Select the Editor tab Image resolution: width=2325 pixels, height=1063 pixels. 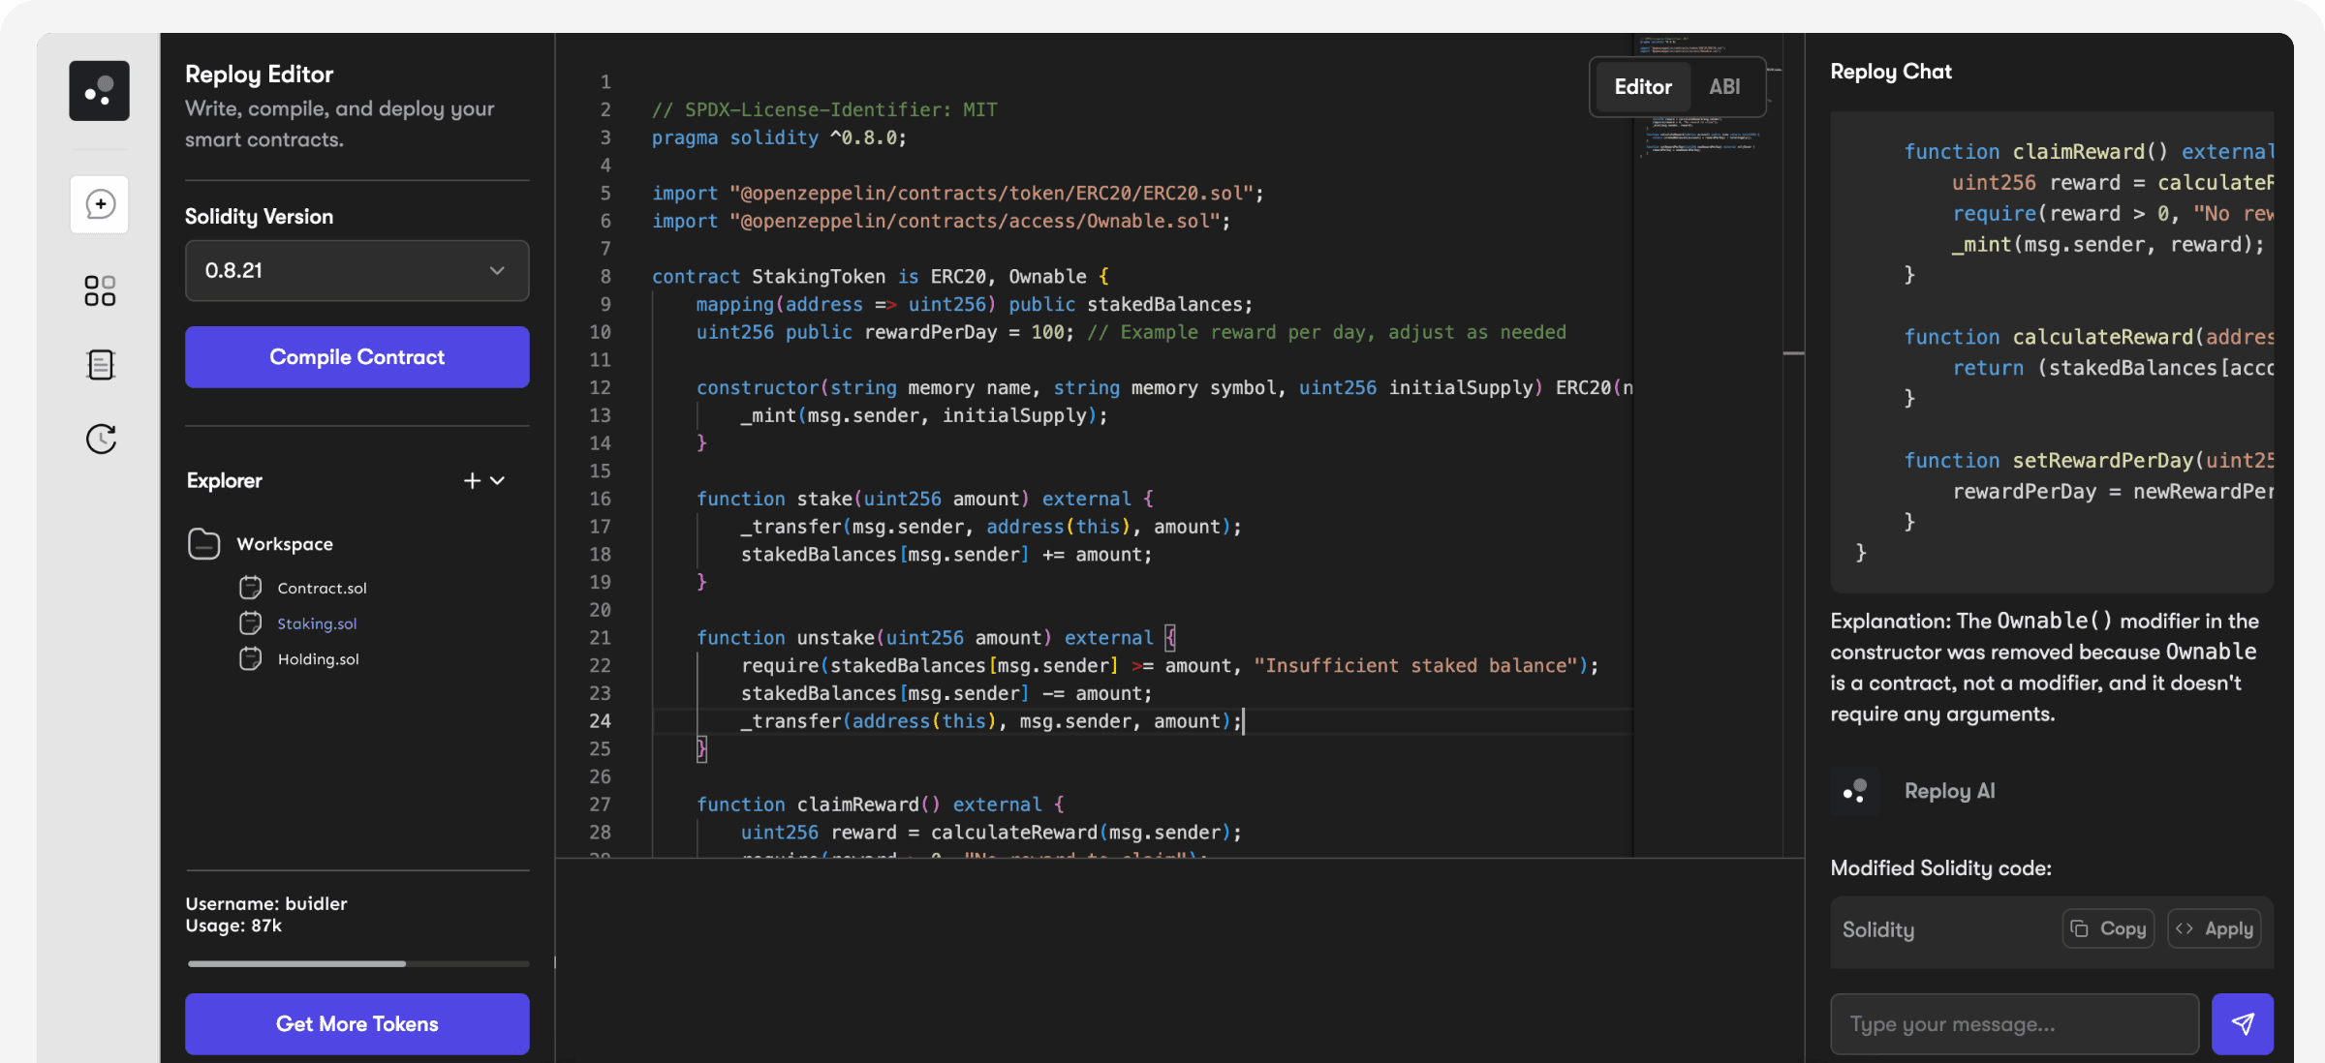point(1642,86)
